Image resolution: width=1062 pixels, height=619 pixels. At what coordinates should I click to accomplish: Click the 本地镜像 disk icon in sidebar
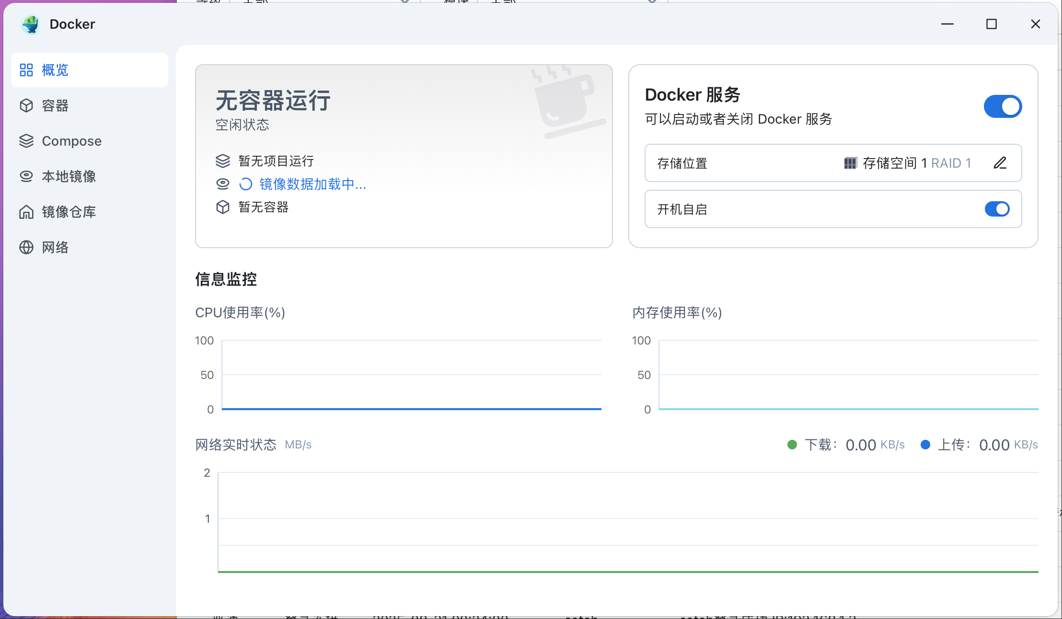26,176
